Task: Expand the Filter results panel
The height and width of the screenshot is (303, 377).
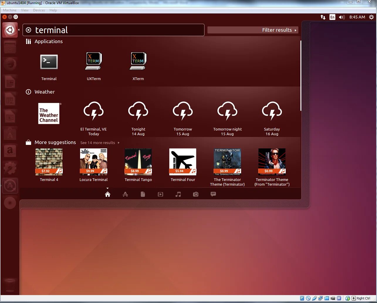Action: [x=253, y=30]
